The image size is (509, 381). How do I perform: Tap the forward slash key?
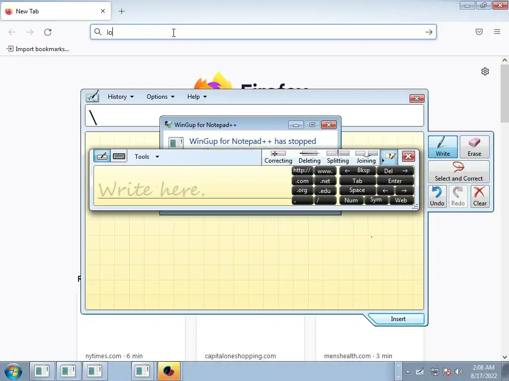[x=325, y=200]
